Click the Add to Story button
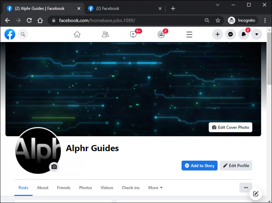The width and height of the screenshot is (272, 203). pyautogui.click(x=199, y=166)
